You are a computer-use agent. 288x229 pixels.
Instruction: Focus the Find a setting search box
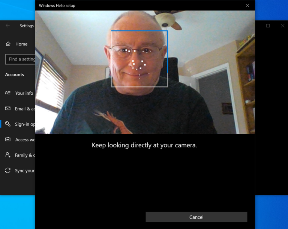point(20,59)
